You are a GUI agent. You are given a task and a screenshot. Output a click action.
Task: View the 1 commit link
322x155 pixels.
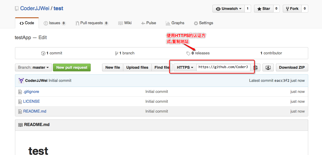click(52, 53)
